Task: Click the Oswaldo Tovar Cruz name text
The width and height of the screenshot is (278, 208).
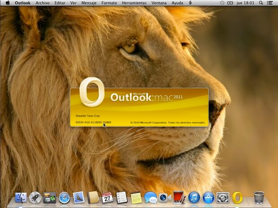Action: click(x=87, y=116)
